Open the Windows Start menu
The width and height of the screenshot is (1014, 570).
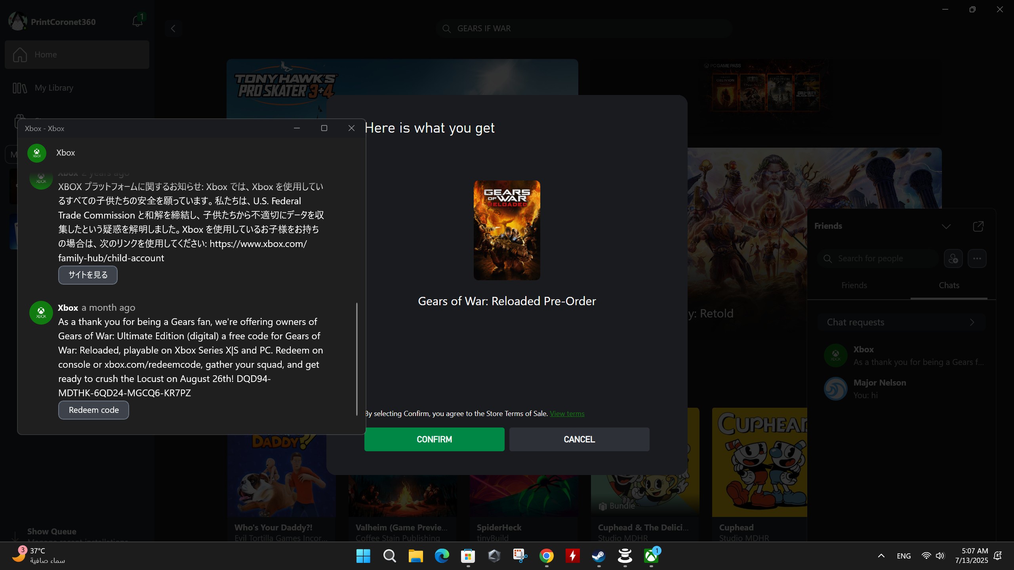point(363,556)
